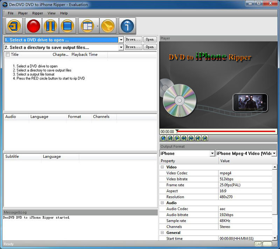This screenshot has width=280, height=249.
Task: Click the Property column header
Action: pos(189,161)
